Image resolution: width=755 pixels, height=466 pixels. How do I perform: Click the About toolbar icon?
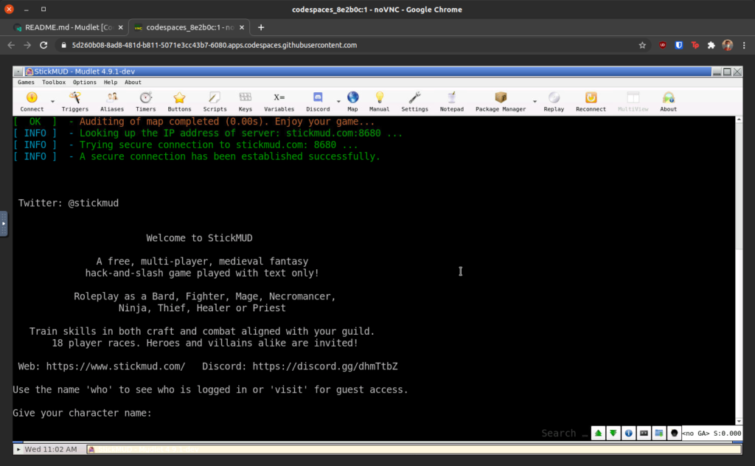[668, 102]
